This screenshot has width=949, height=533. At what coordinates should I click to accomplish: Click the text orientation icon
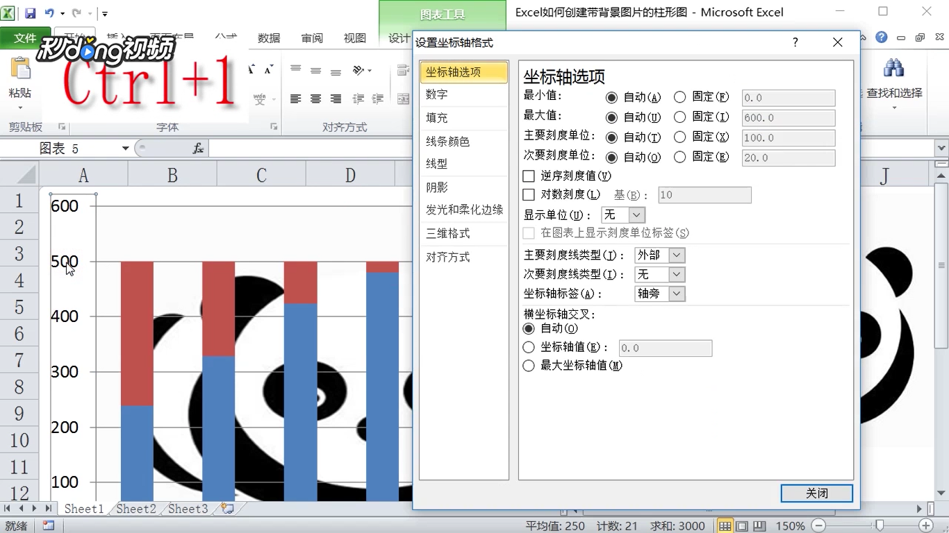click(x=359, y=70)
